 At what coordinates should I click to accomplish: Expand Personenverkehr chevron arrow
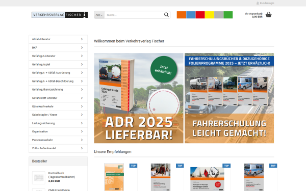click(x=82, y=140)
